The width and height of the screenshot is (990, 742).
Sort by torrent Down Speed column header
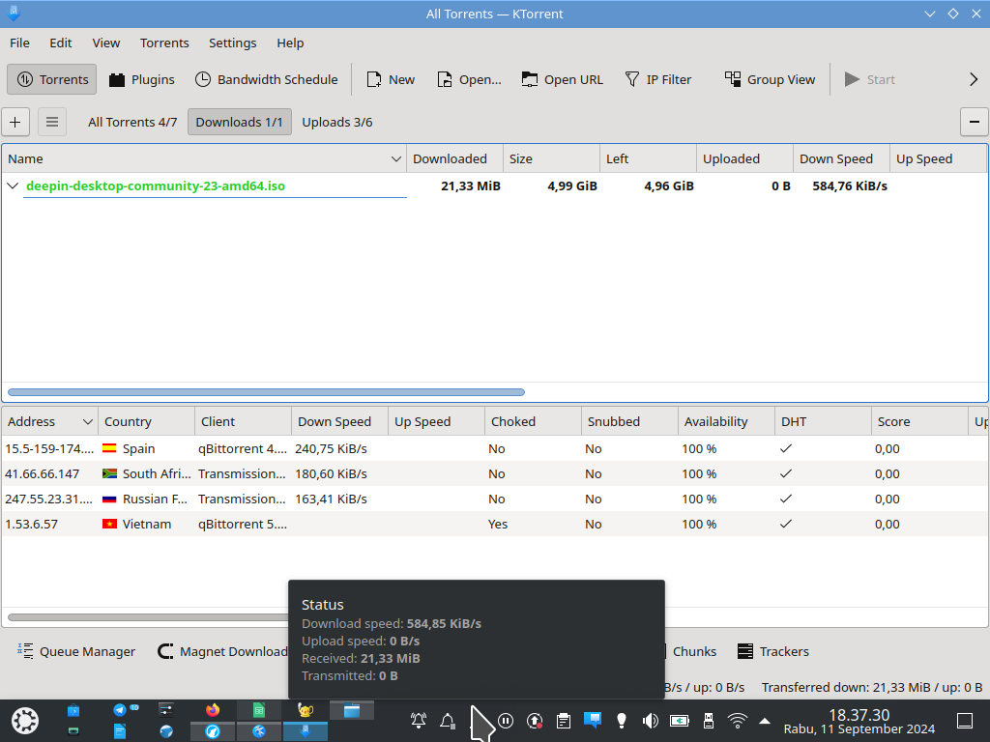point(841,159)
